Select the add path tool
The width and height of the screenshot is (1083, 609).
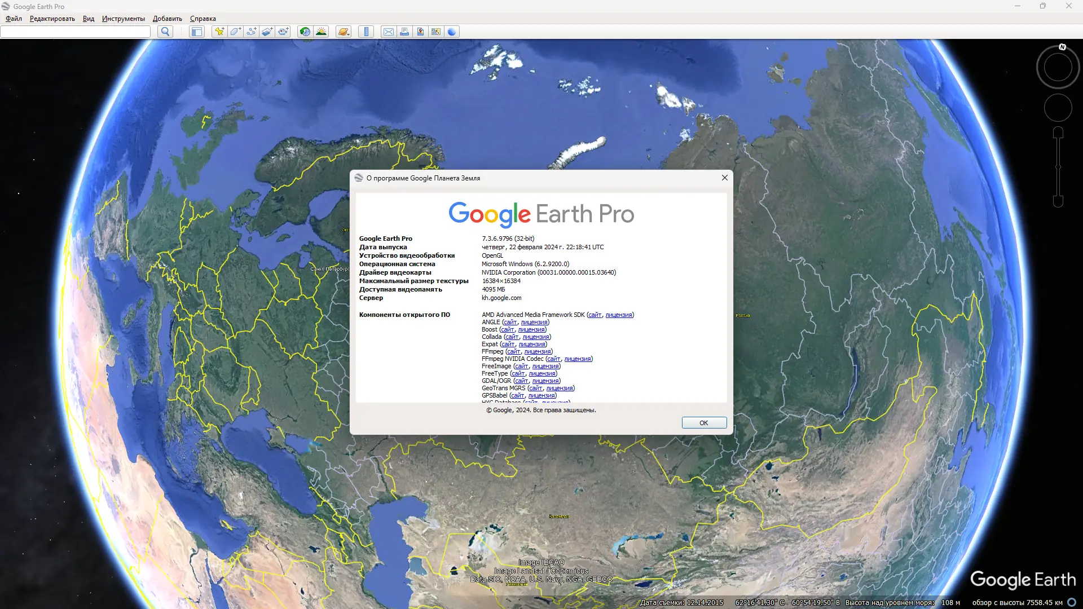click(x=251, y=32)
